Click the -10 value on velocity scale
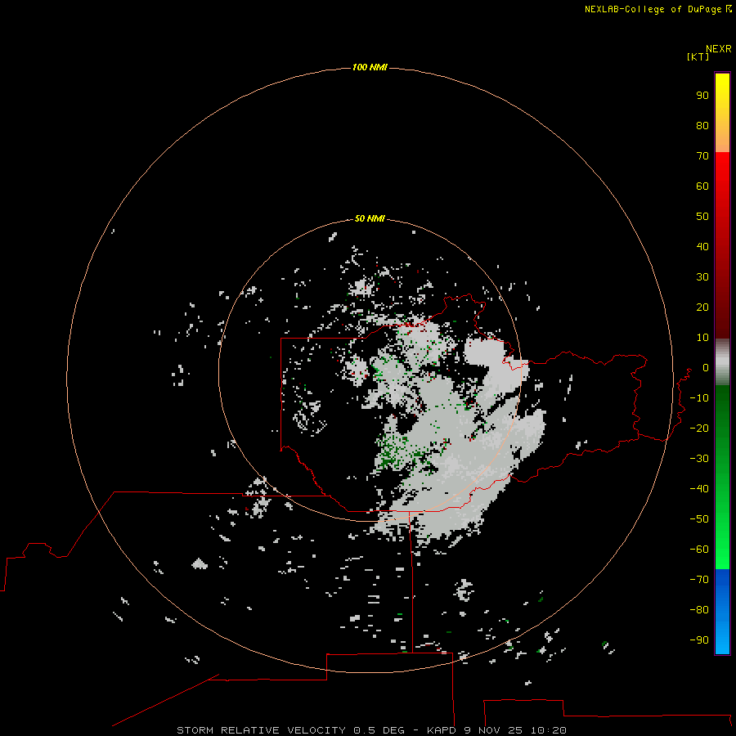Screen dimensions: 736x736 (x=699, y=398)
